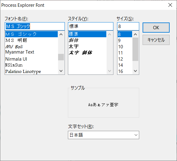This screenshot has height=161, width=177.
Task: Click the font list scrollbar thumb
Action: (x=61, y=57)
